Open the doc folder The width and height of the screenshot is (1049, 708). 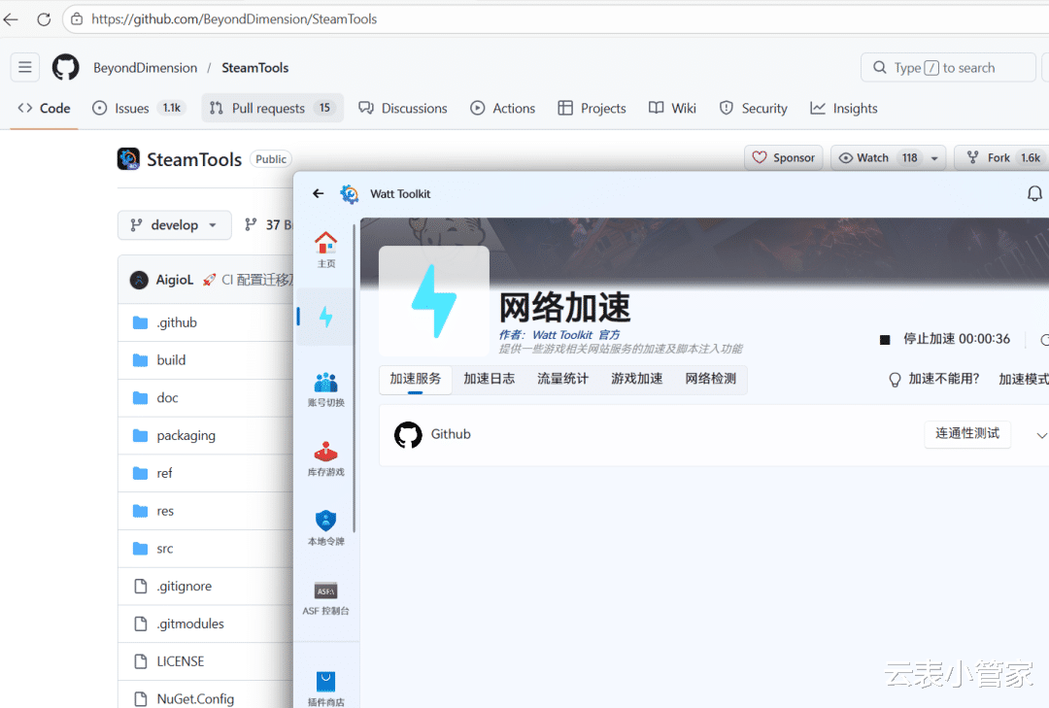(167, 398)
